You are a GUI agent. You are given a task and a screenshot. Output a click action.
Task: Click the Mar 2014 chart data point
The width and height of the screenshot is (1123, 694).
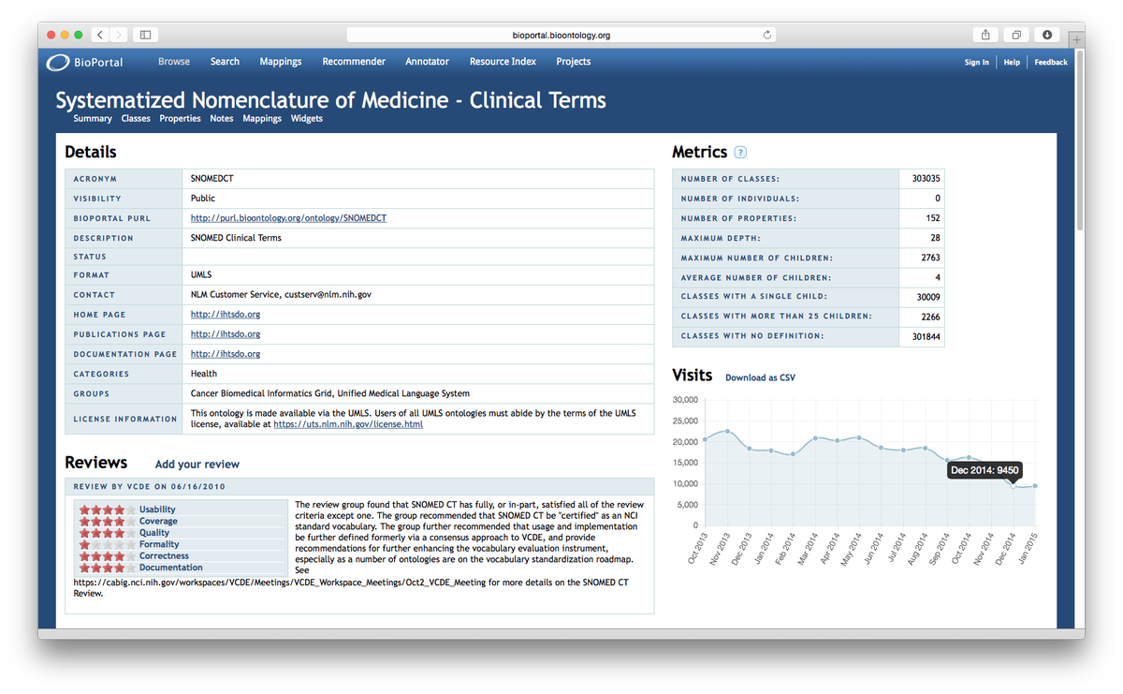815,438
